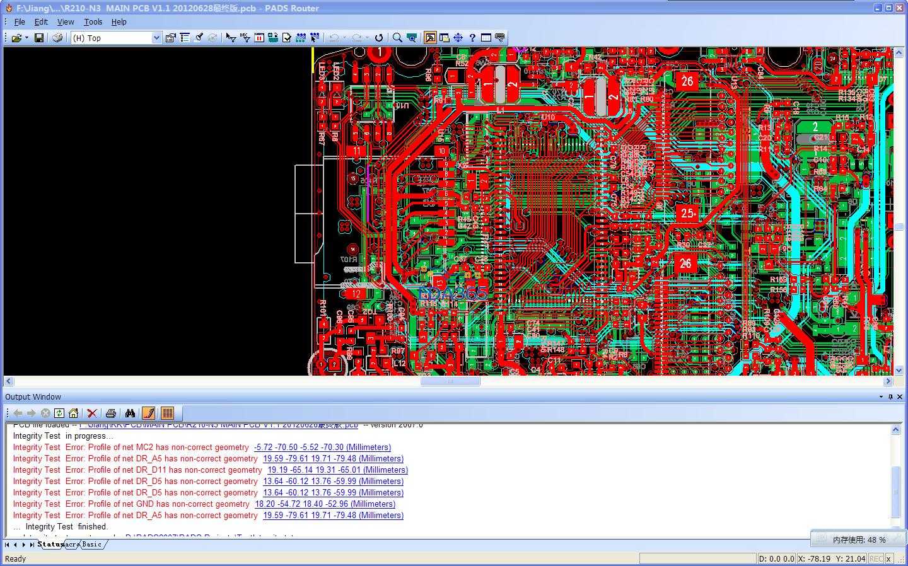Toggle the highlighted pencil icon in Output Window
Viewport: 908px width, 566px height.
point(149,413)
